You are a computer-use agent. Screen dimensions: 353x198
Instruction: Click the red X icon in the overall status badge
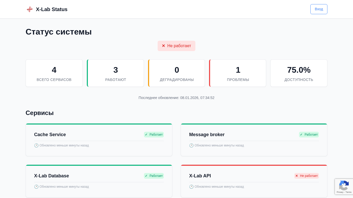pyautogui.click(x=163, y=46)
